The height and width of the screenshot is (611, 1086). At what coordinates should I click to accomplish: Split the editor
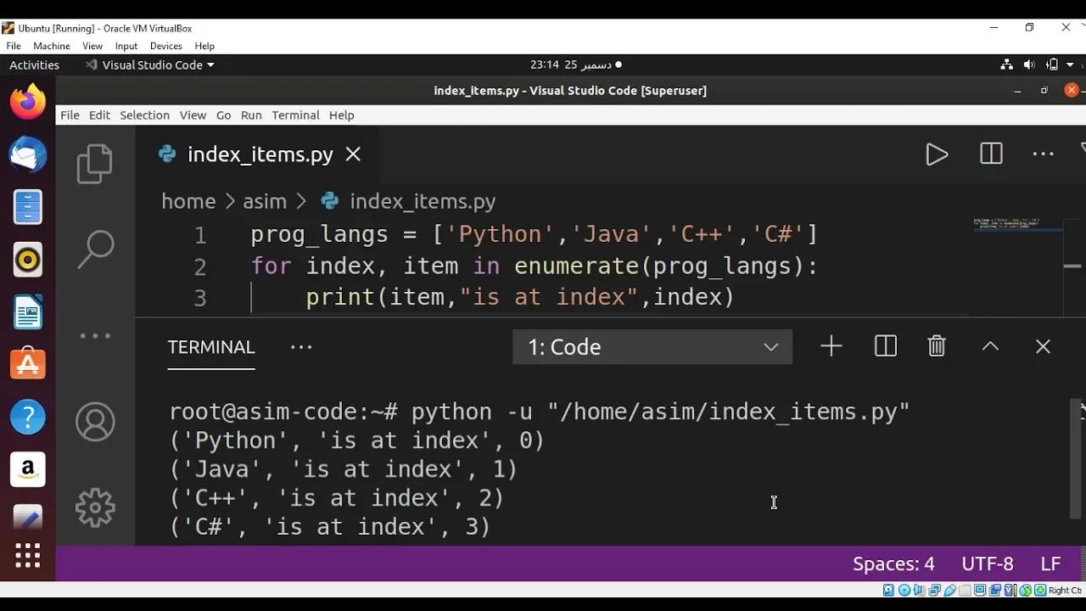[990, 154]
